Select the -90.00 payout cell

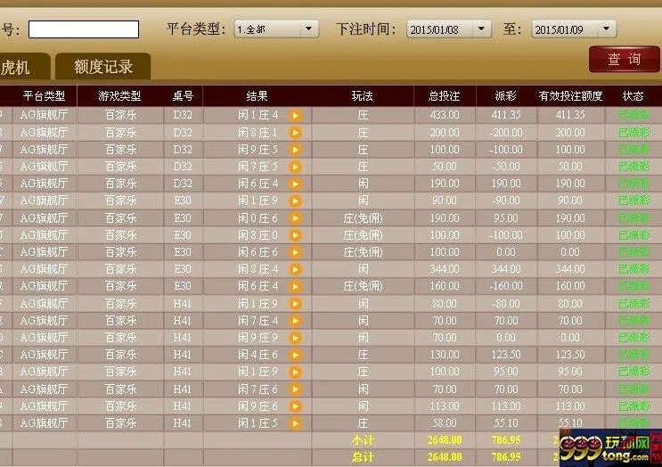pos(506,201)
